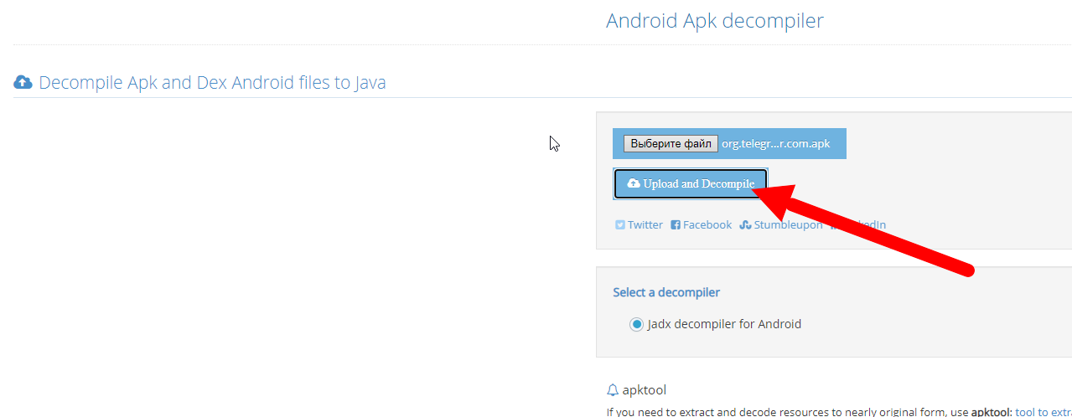
Task: Open the Twitter share link text
Action: click(x=645, y=225)
